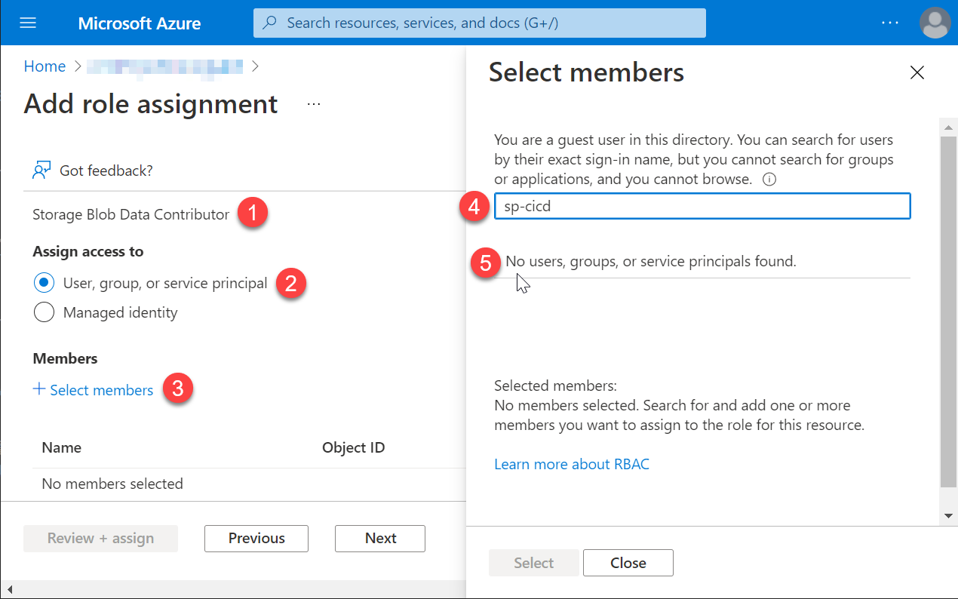Open the blurred resource breadcrumb link
The width and height of the screenshot is (958, 599).
[x=165, y=66]
